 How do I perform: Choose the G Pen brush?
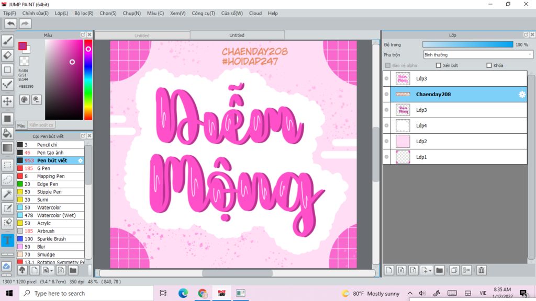[50, 168]
